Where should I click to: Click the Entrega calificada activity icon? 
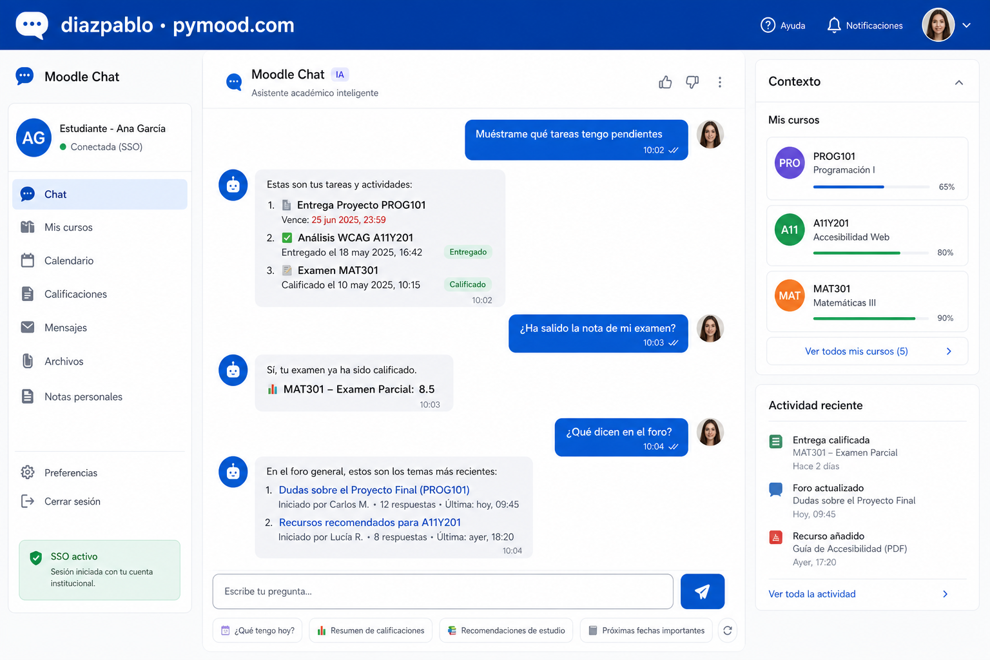(x=776, y=442)
